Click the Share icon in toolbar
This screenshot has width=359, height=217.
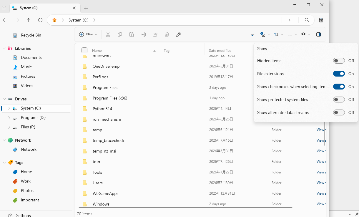tap(155, 34)
